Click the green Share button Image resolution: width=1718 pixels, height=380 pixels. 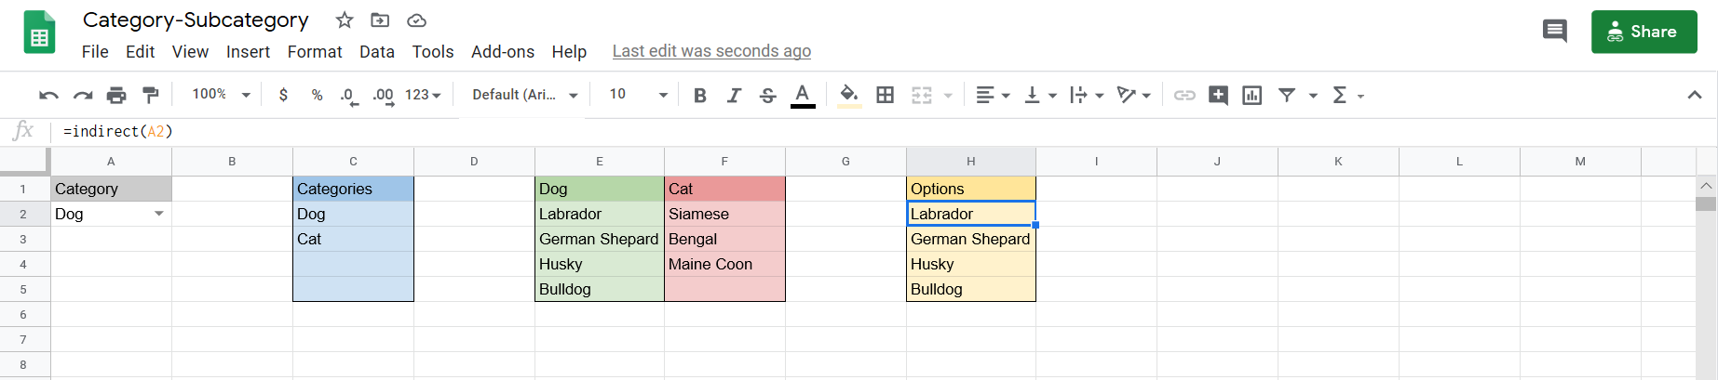(x=1644, y=32)
